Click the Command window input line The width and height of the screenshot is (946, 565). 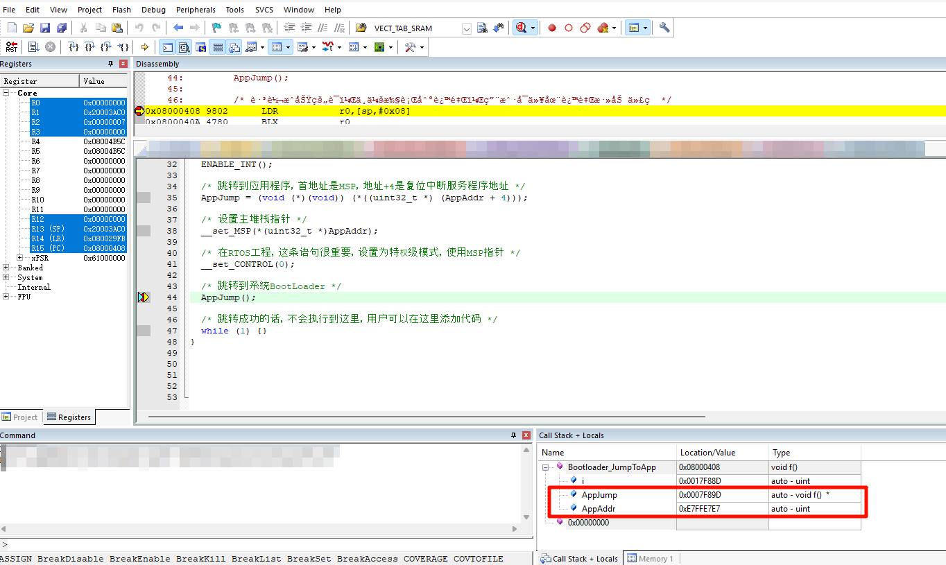point(264,545)
